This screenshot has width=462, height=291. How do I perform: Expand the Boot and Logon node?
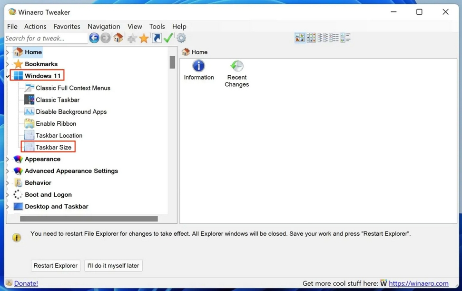pos(8,195)
